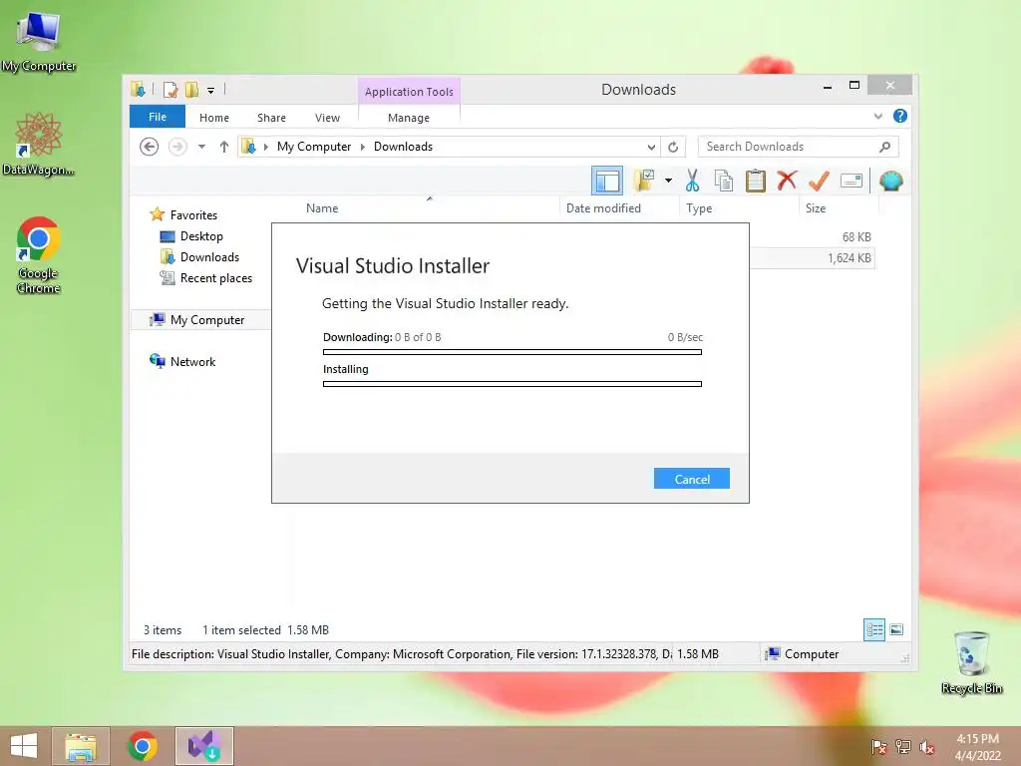Go back using the Back arrow
1021x766 pixels.
(150, 147)
